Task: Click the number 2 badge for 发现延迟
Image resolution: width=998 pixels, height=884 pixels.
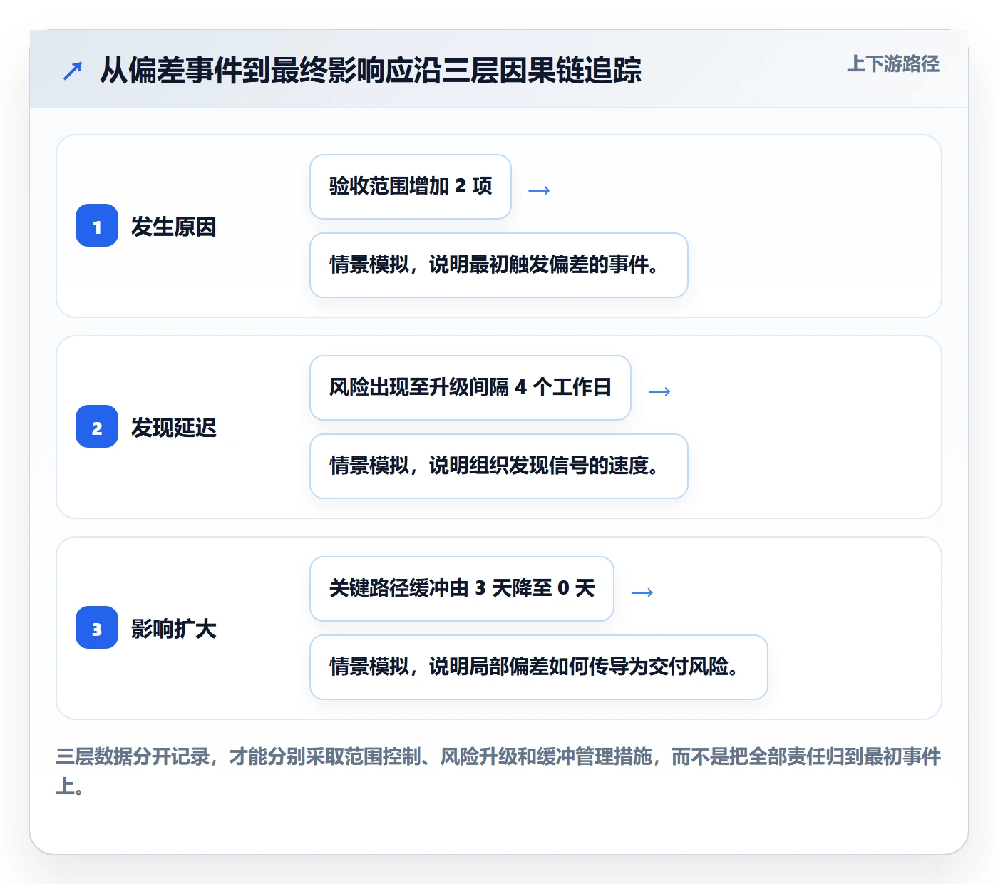Action: coord(97,427)
